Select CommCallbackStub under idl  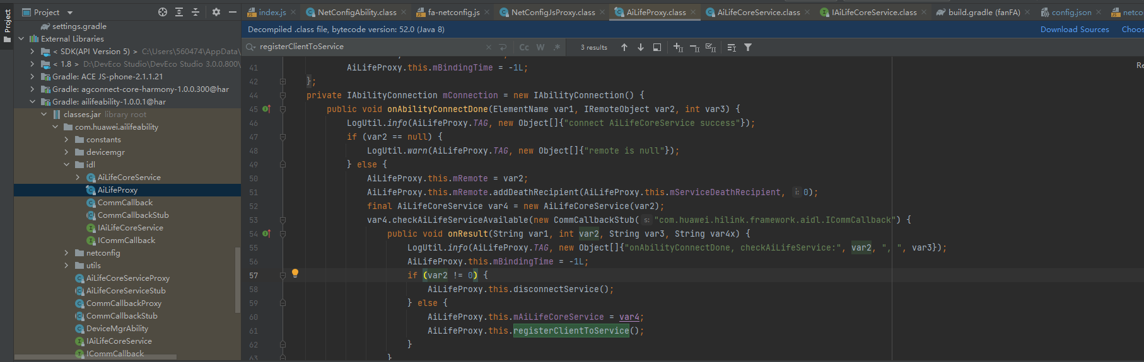click(x=133, y=215)
